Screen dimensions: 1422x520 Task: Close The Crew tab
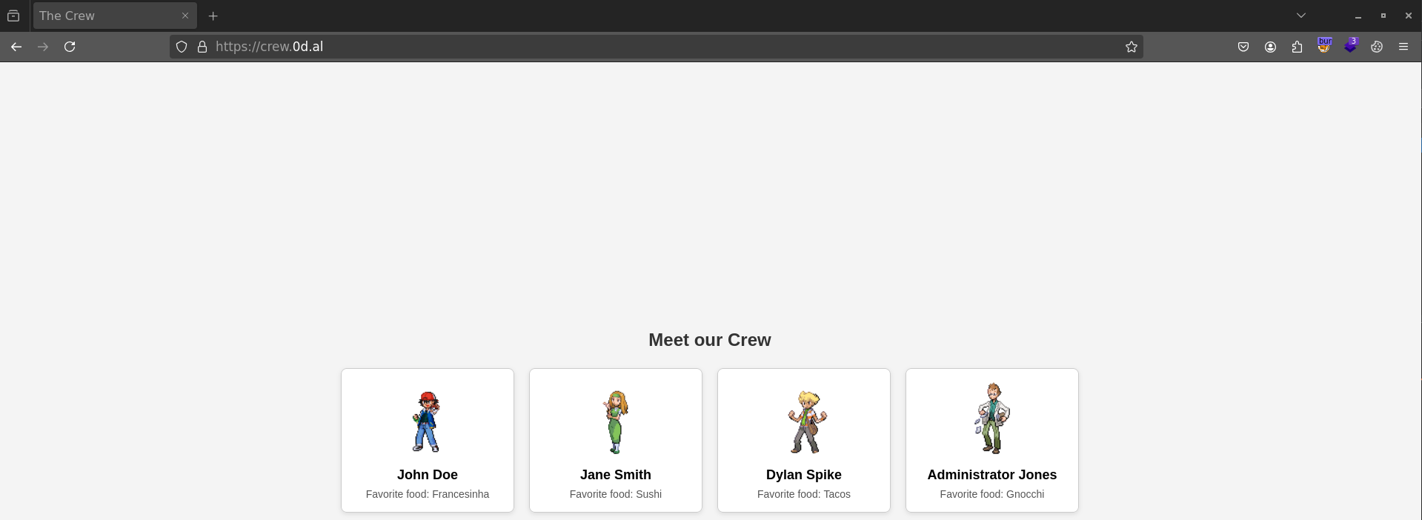(x=185, y=16)
